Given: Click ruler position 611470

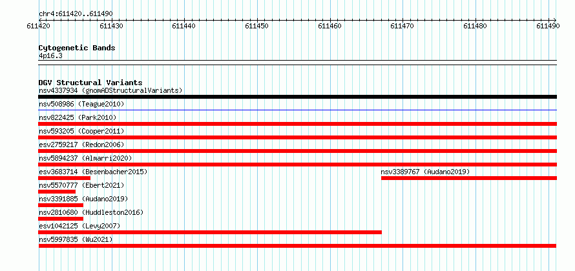Looking at the screenshot, I should click(402, 26).
